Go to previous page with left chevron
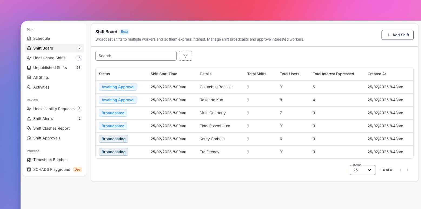Screen dimensions: 421x209 coord(400,170)
